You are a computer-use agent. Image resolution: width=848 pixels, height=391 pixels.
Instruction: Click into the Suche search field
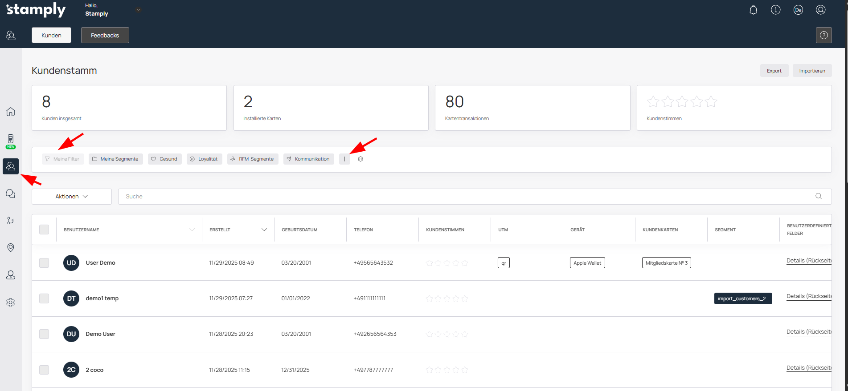click(463, 197)
